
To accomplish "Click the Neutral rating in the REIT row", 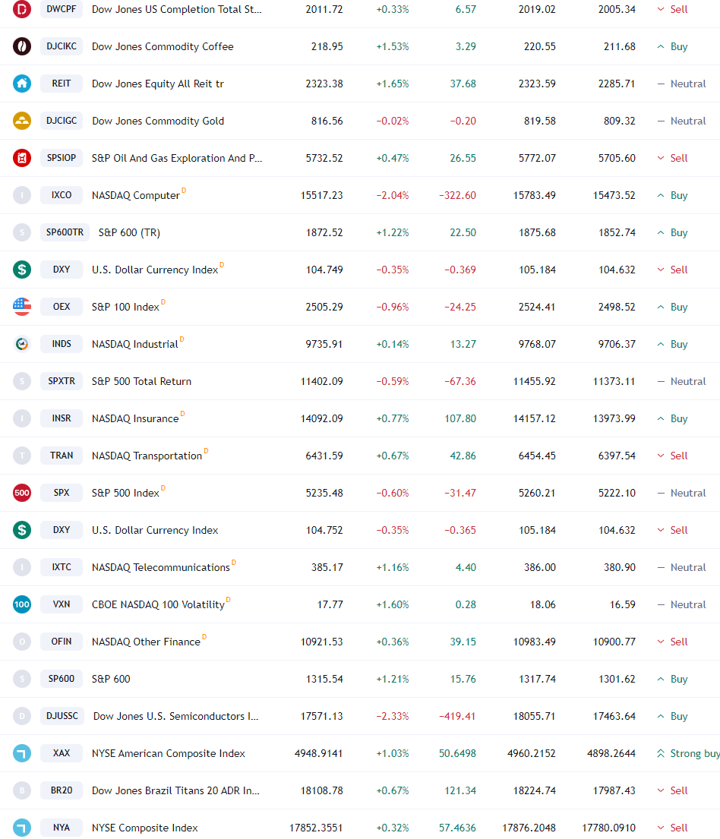I will pos(681,84).
